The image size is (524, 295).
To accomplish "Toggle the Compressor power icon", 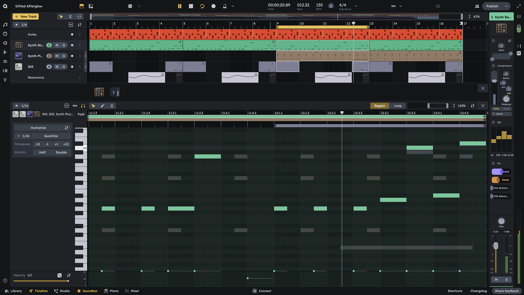I will [493, 66].
